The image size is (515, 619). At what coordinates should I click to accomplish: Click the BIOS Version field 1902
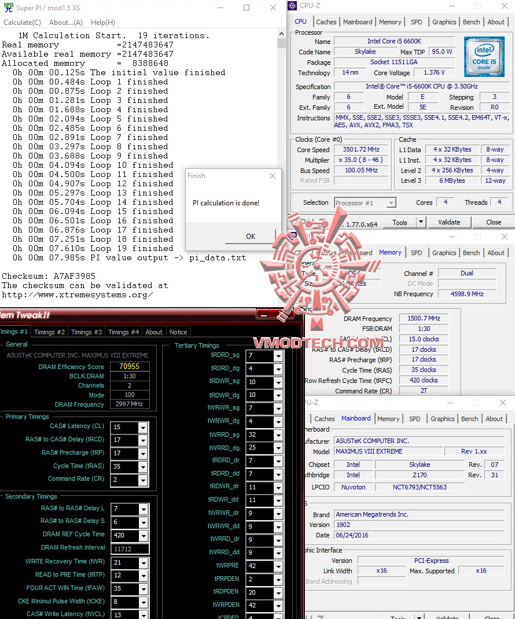click(x=420, y=525)
